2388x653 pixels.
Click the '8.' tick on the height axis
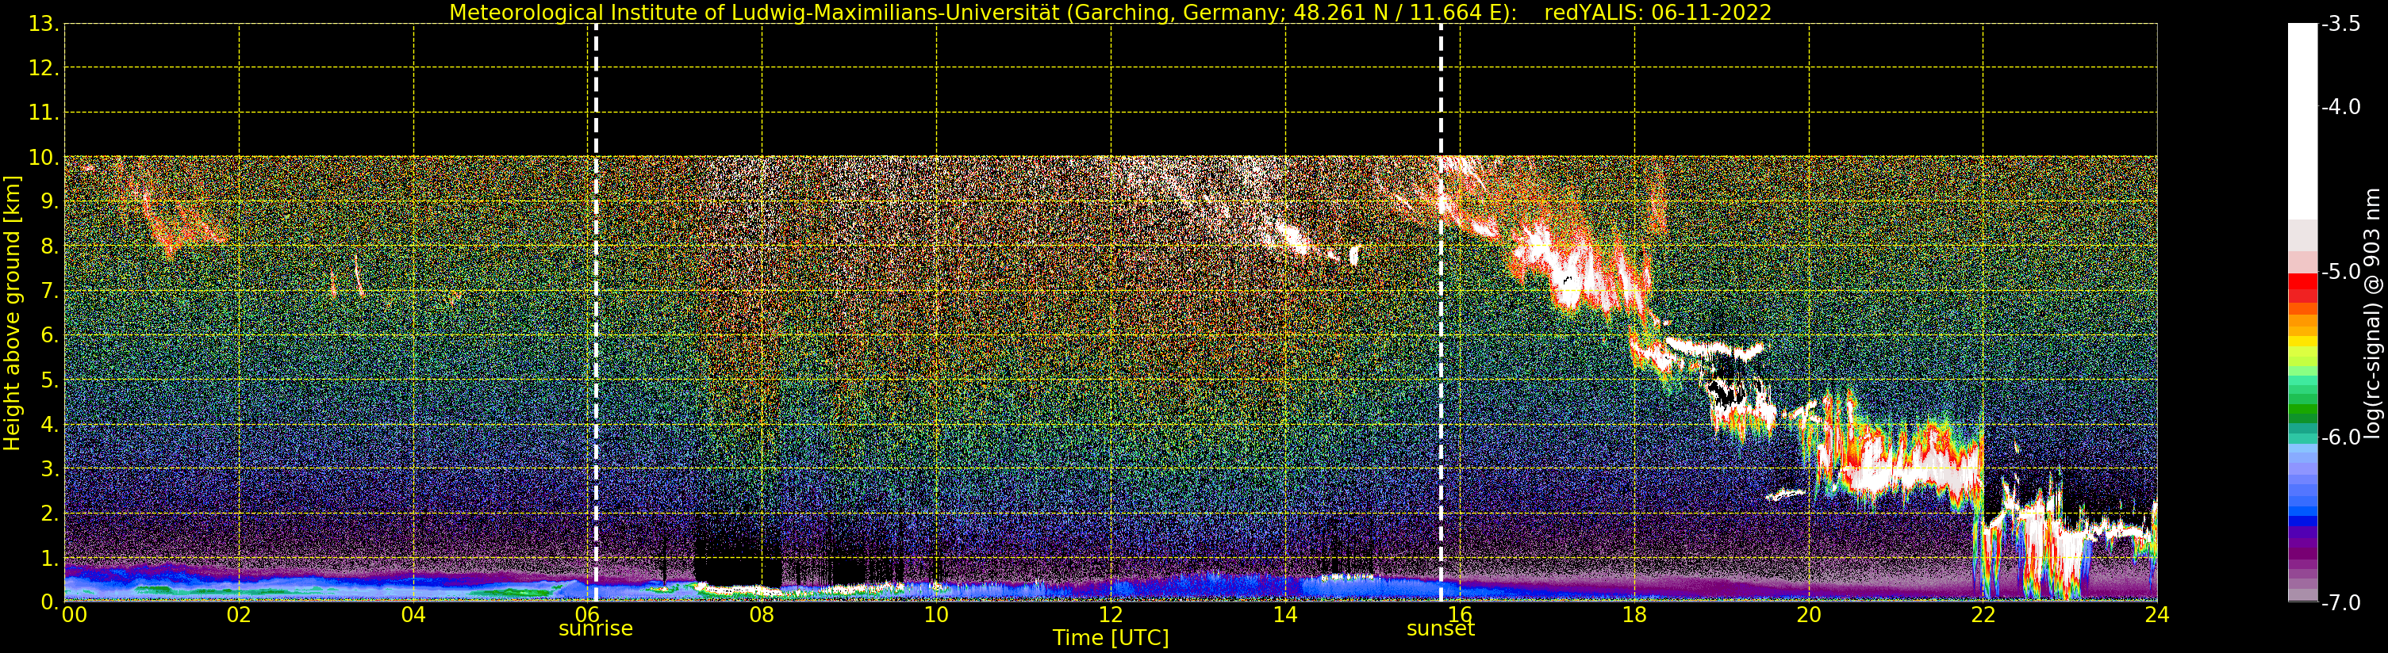49,246
